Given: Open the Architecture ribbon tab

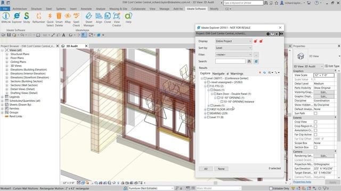Looking at the screenshot, I should 20,8.
